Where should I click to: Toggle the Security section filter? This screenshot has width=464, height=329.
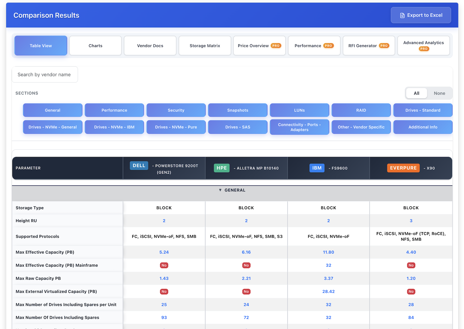(176, 110)
